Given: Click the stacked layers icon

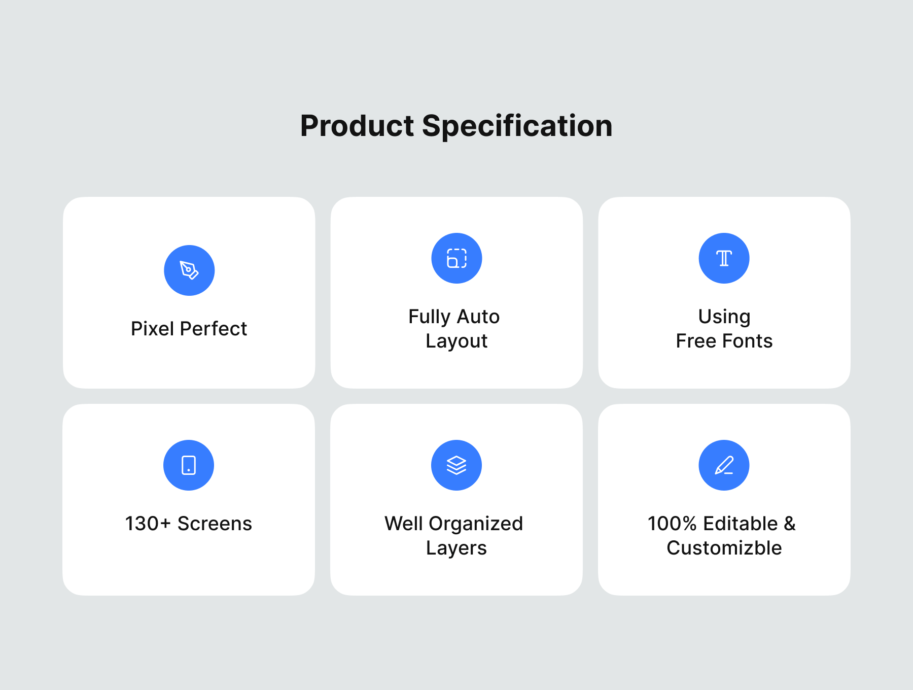Looking at the screenshot, I should coord(456,465).
